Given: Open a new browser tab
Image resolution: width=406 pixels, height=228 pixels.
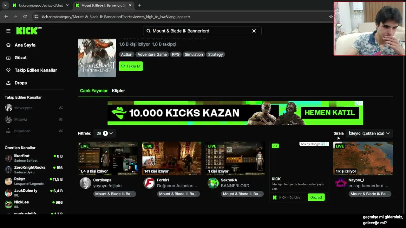Looking at the screenshot, I should (140, 5).
